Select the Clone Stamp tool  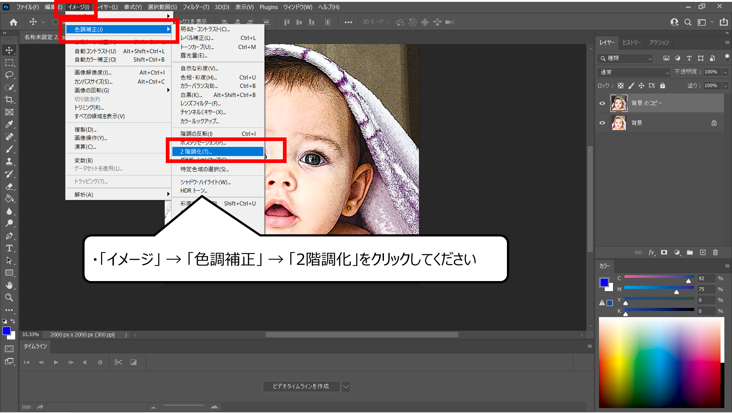pyautogui.click(x=10, y=162)
